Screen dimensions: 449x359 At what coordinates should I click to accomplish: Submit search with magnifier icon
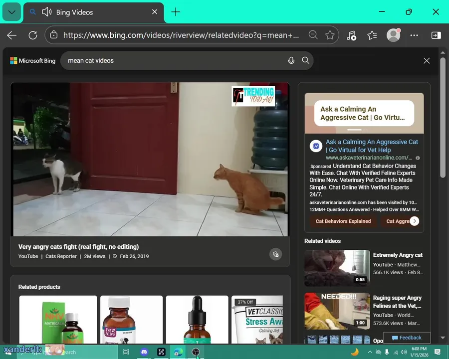(305, 60)
